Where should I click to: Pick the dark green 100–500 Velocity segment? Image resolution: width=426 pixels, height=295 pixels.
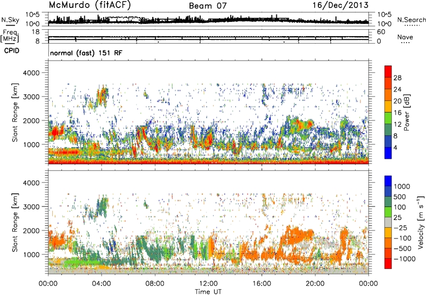click(x=388, y=202)
